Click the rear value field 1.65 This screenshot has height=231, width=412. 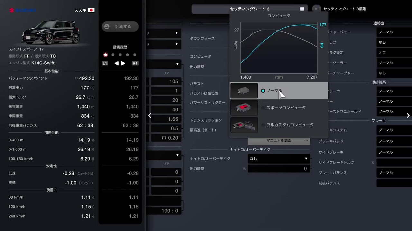pyautogui.click(x=166, y=119)
